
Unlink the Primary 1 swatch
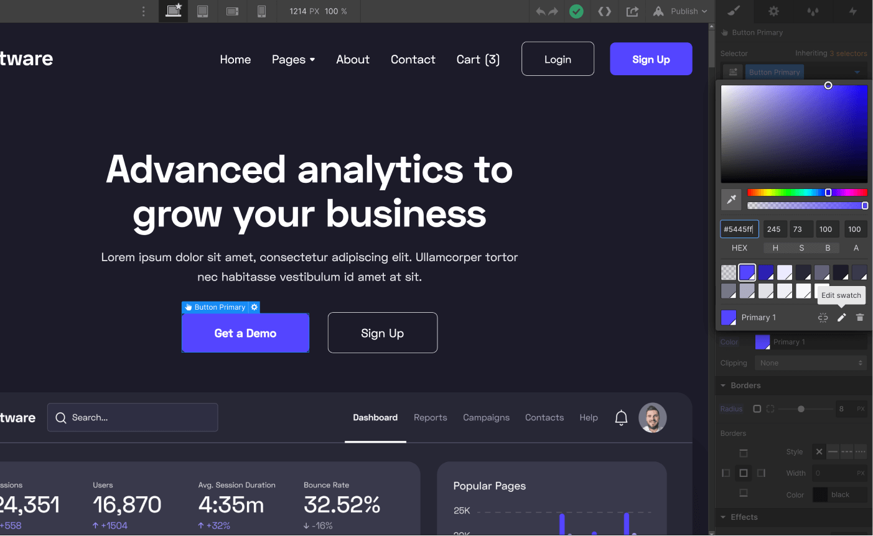(823, 317)
